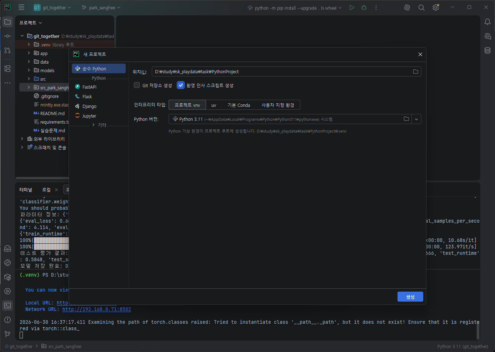Open the Python 3.11 interpreter status widget
The height and width of the screenshot is (352, 495).
[462, 346]
